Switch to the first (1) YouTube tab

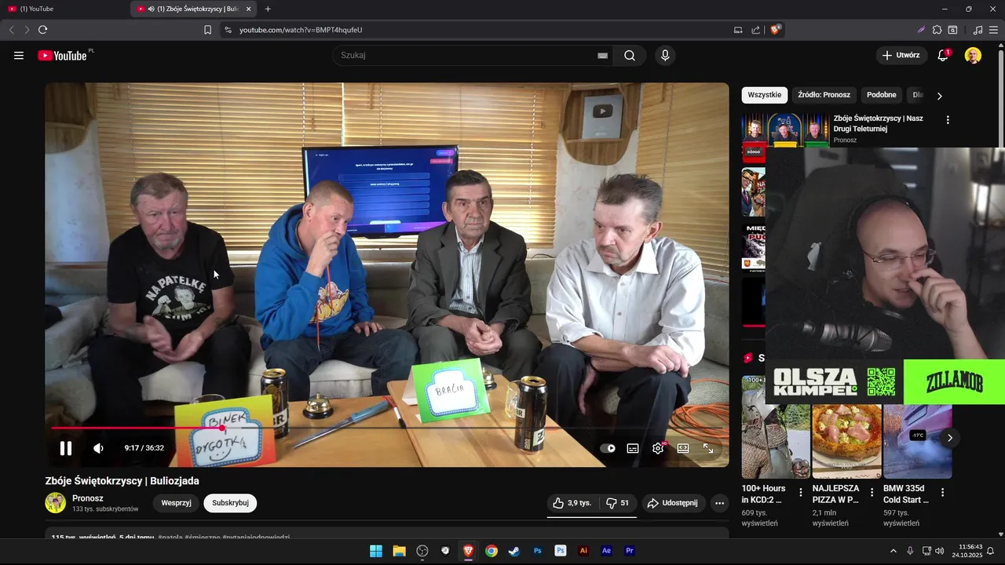tap(63, 9)
